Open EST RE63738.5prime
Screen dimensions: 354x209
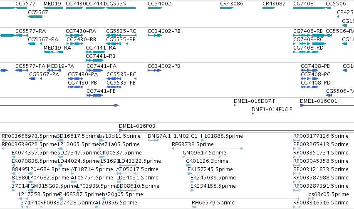point(207,149)
